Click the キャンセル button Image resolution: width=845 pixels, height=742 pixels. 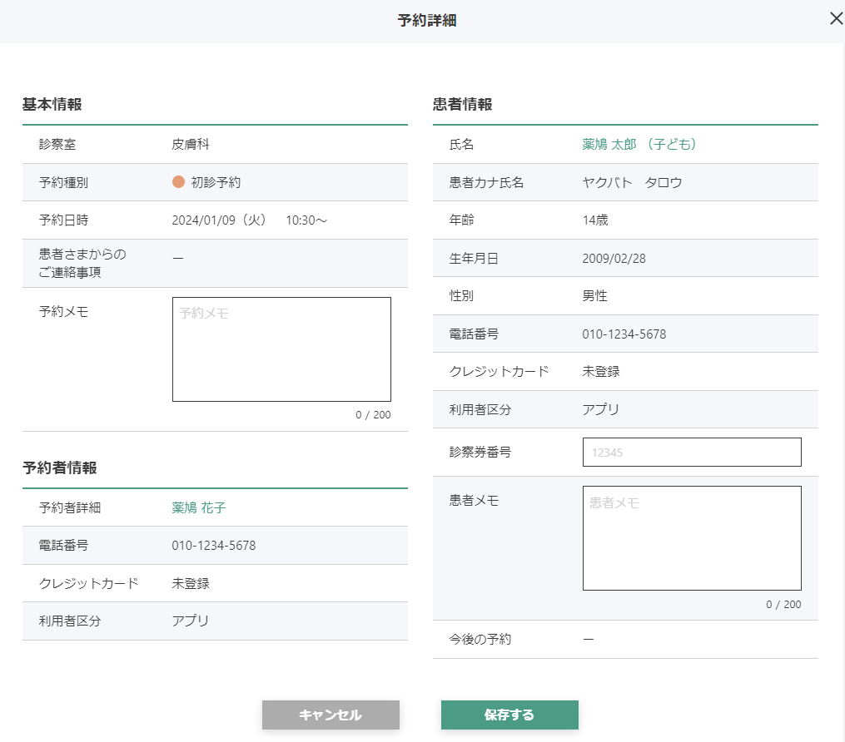(x=331, y=715)
